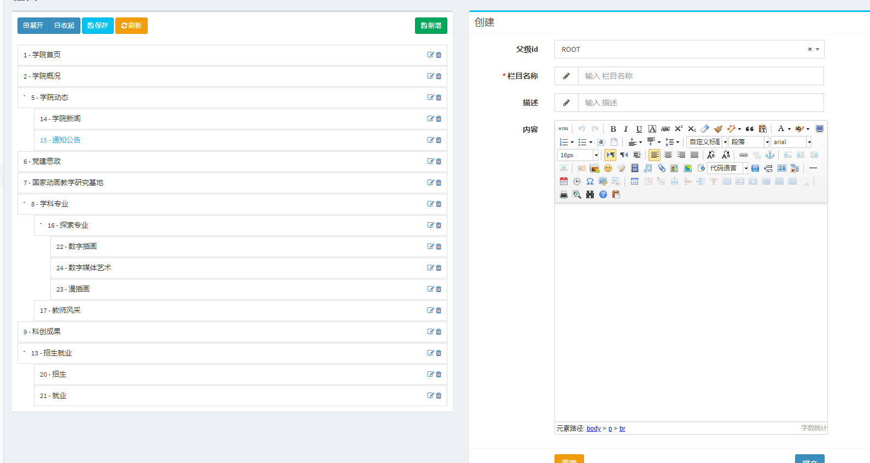Insert time clock icon

coord(577,181)
